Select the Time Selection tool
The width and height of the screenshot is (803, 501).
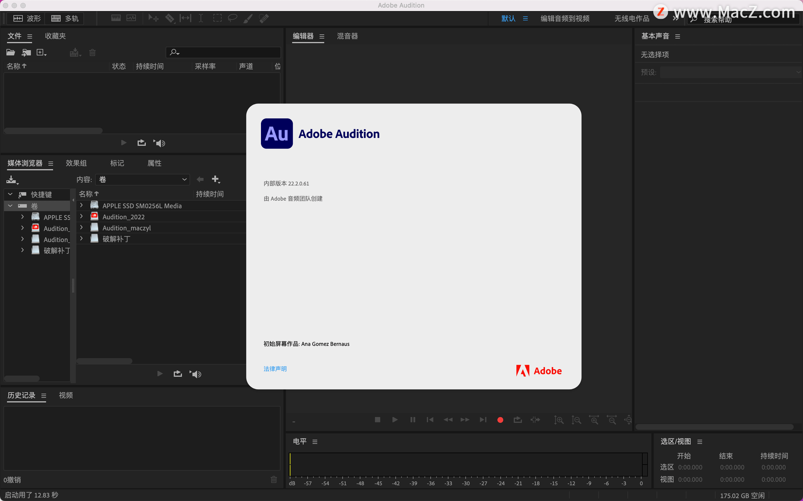click(x=201, y=18)
